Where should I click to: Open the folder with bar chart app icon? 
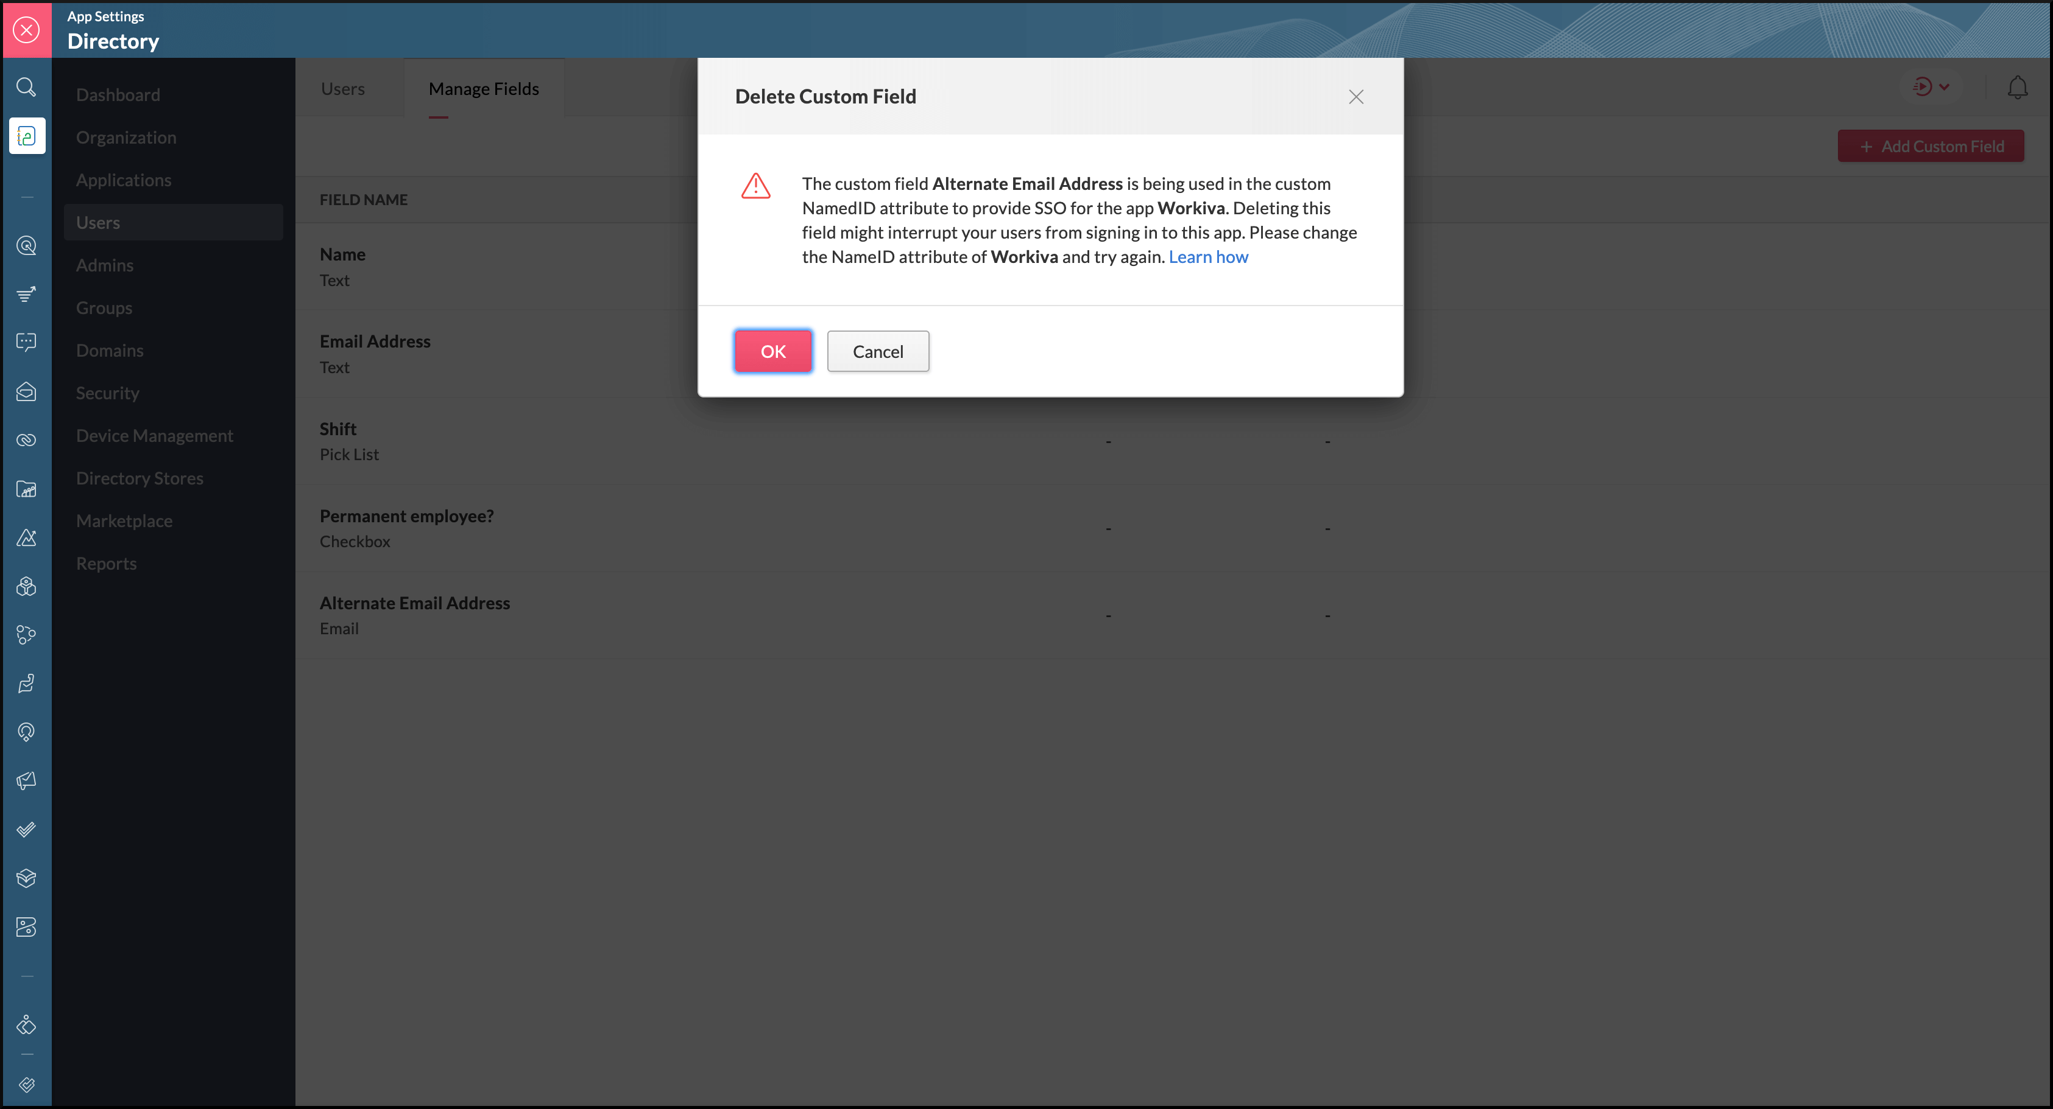click(26, 489)
